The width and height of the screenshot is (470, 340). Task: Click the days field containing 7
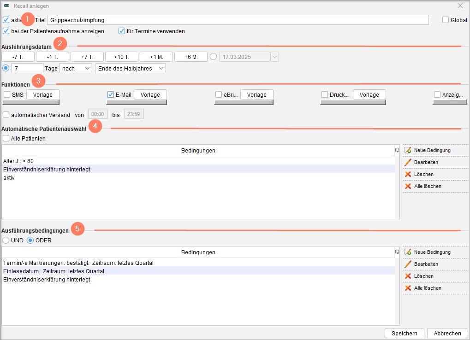28,69
